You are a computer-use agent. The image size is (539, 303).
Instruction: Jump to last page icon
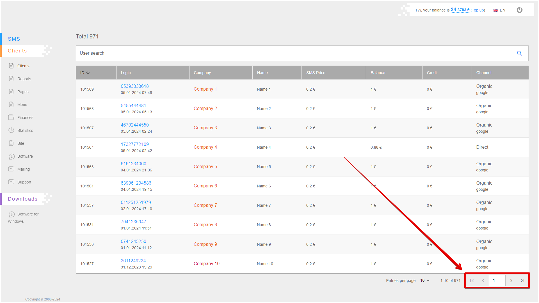click(x=522, y=281)
